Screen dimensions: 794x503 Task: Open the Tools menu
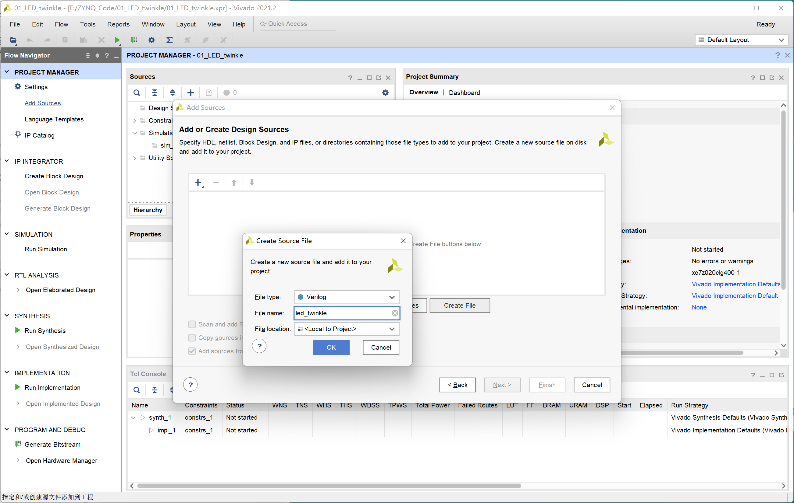tap(87, 24)
